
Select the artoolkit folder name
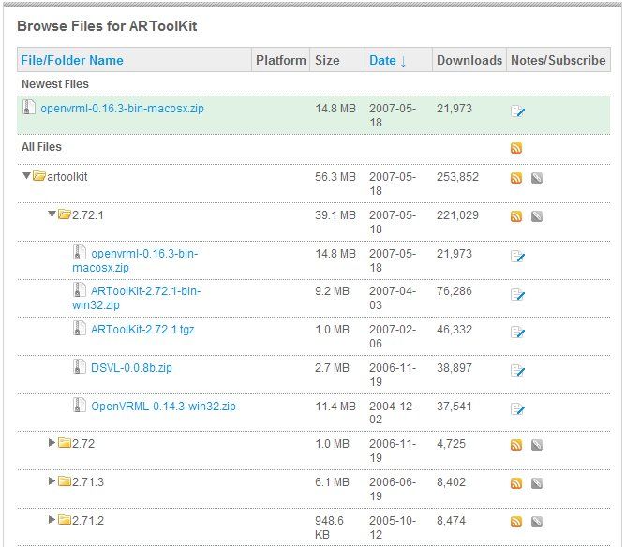point(67,177)
